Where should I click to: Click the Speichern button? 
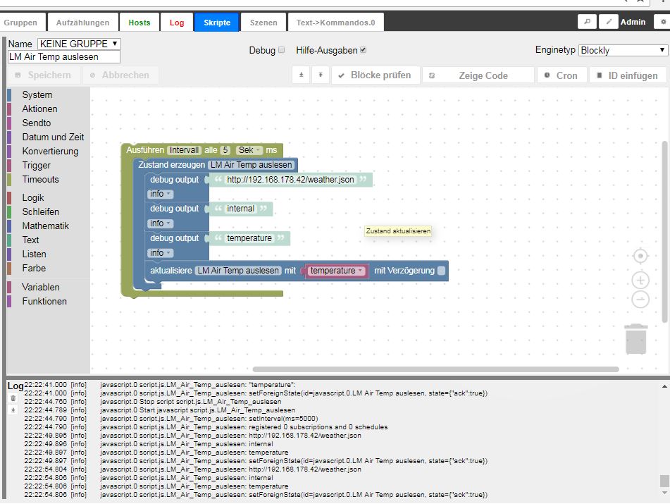45,75
